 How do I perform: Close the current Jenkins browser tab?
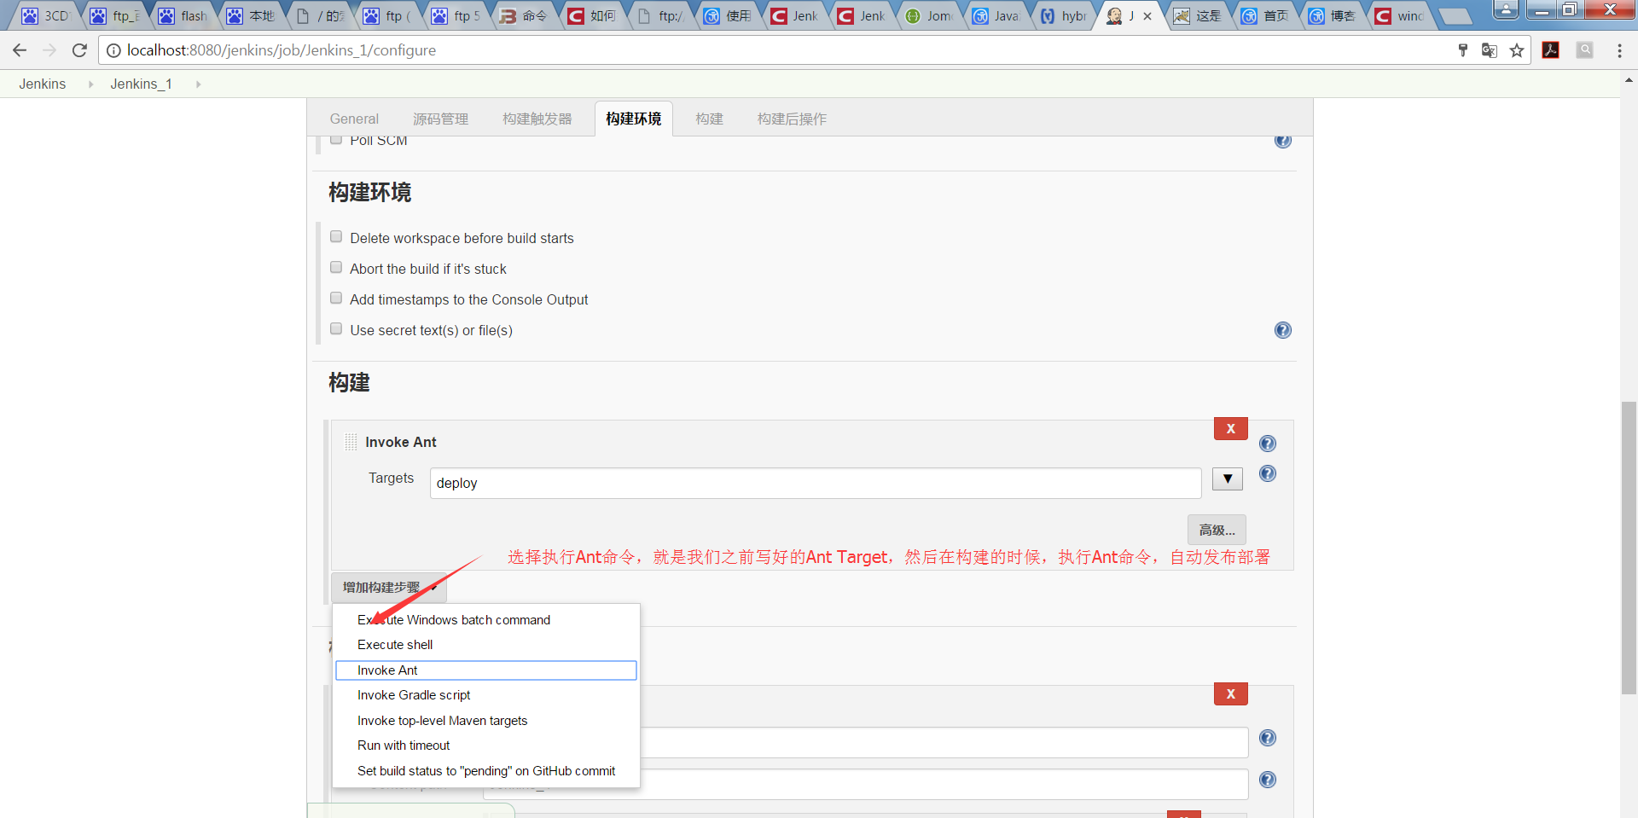pyautogui.click(x=1147, y=16)
